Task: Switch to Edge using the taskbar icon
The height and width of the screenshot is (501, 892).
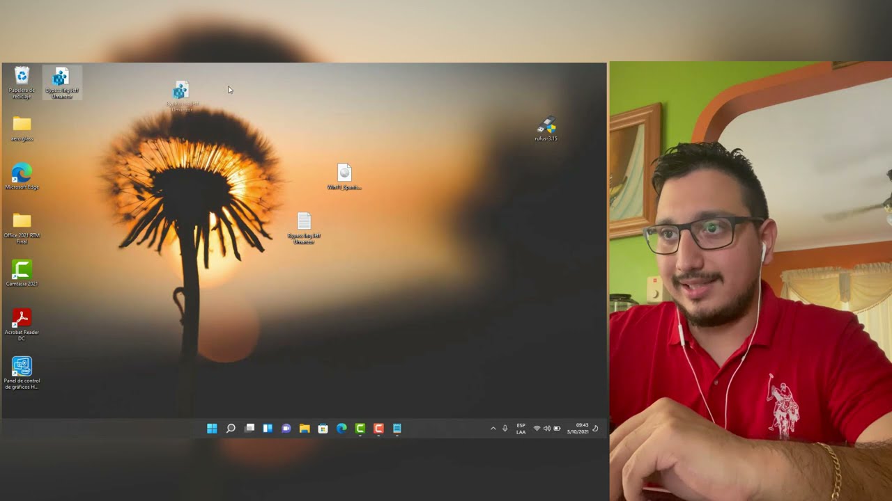Action: (341, 429)
